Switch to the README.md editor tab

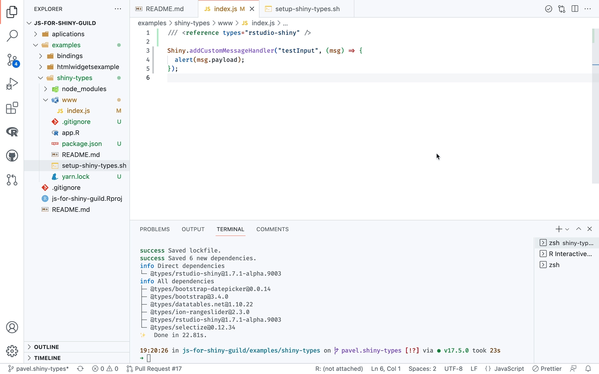point(164,8)
